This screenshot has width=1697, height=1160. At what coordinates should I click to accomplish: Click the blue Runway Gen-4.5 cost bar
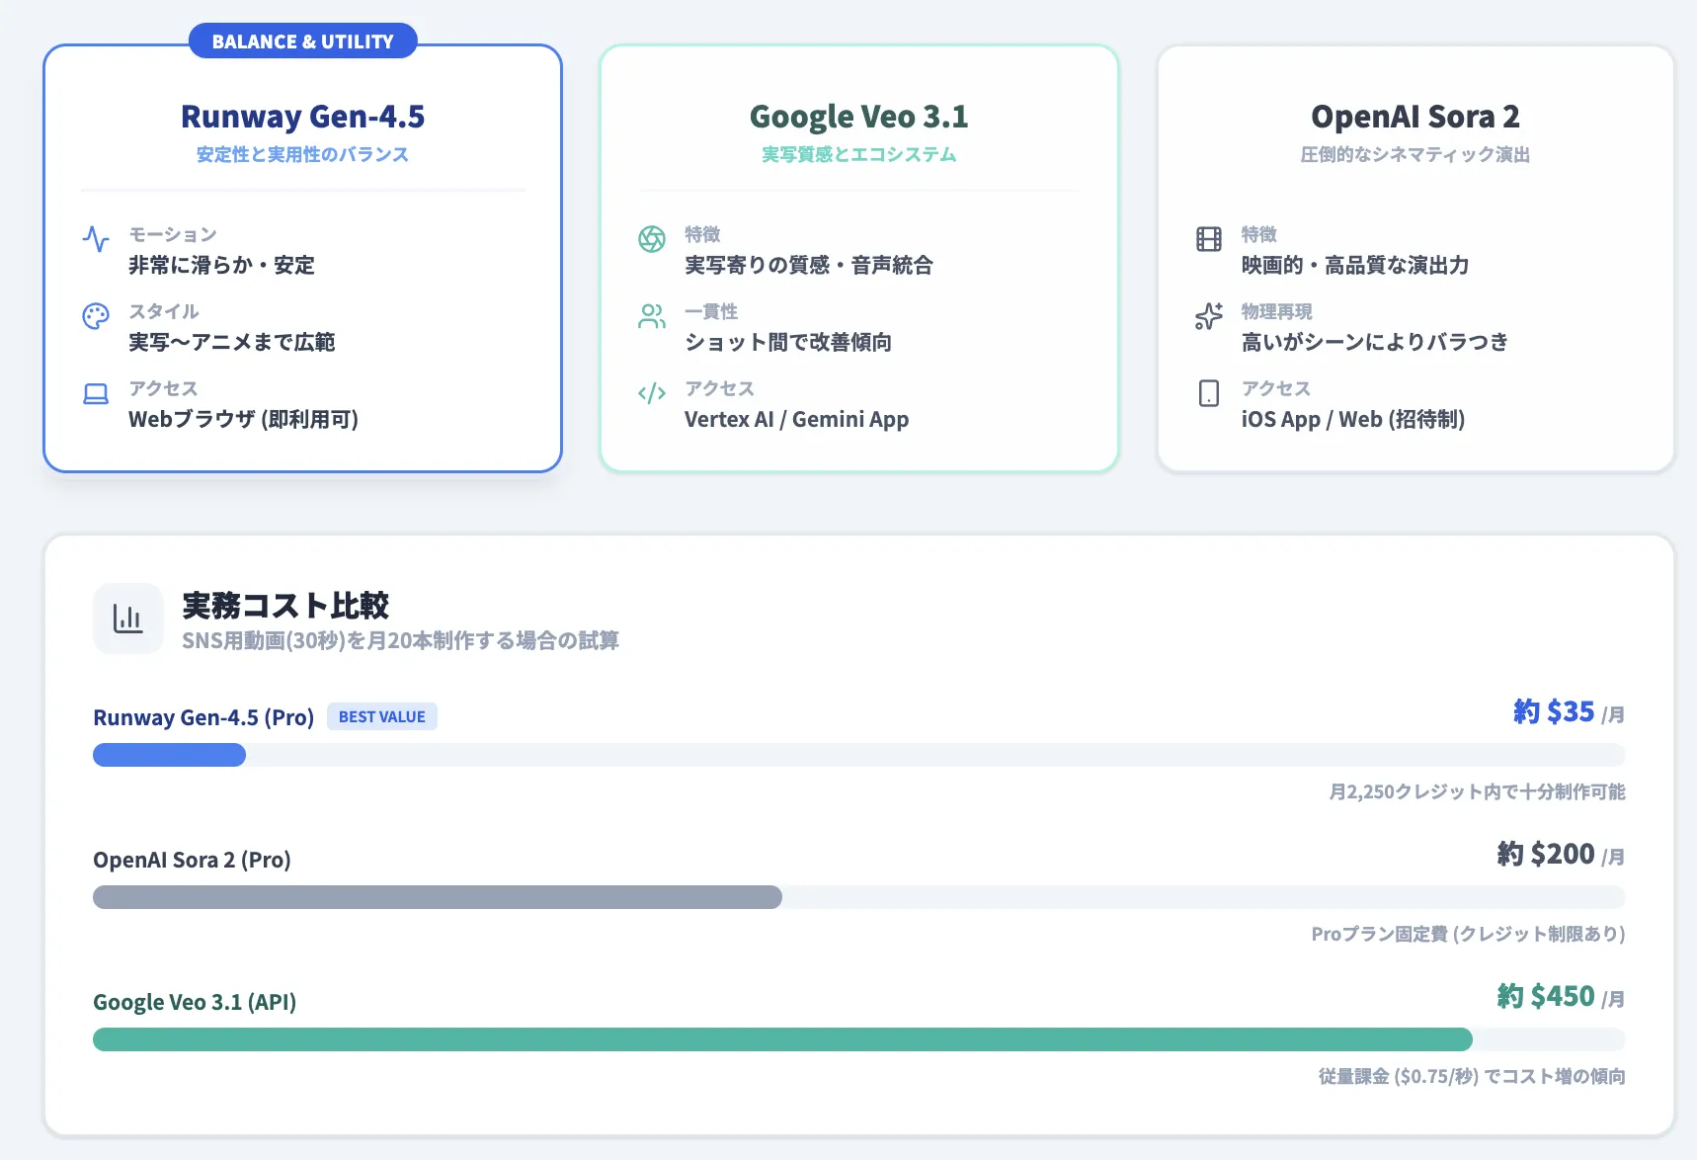pyautogui.click(x=169, y=755)
